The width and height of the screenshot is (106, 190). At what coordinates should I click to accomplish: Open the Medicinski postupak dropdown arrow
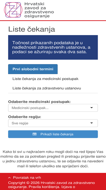pos(92,108)
